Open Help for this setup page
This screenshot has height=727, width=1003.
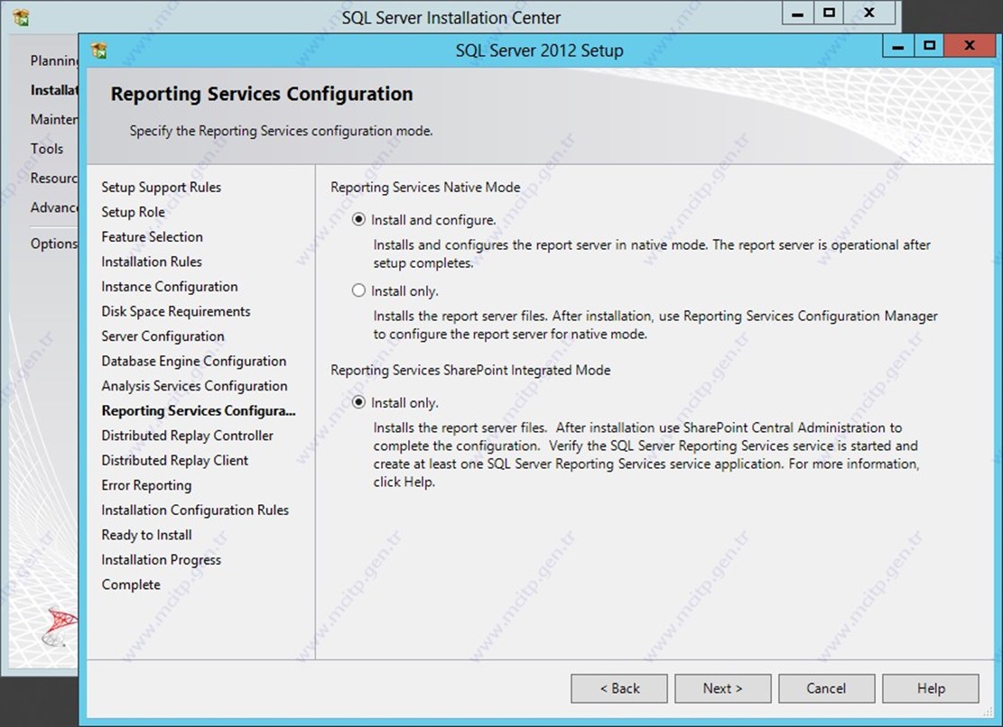[931, 688]
